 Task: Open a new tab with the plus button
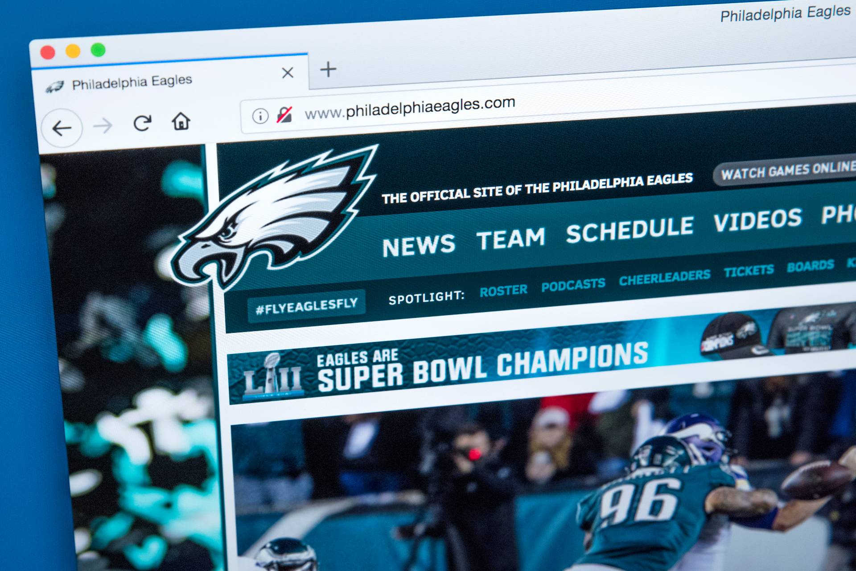pos(328,69)
